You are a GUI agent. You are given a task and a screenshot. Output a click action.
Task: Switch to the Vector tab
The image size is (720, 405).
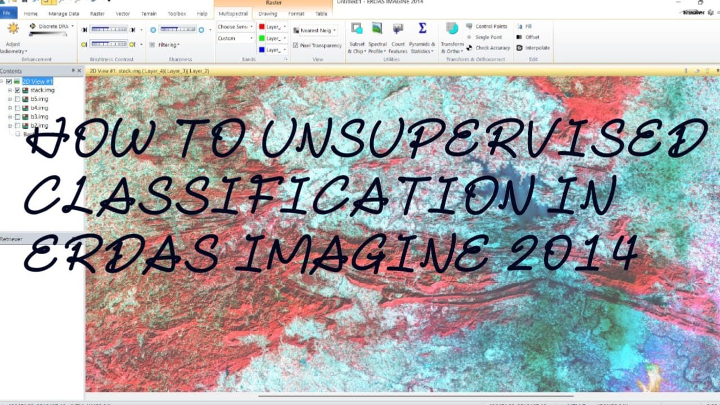[x=123, y=13]
